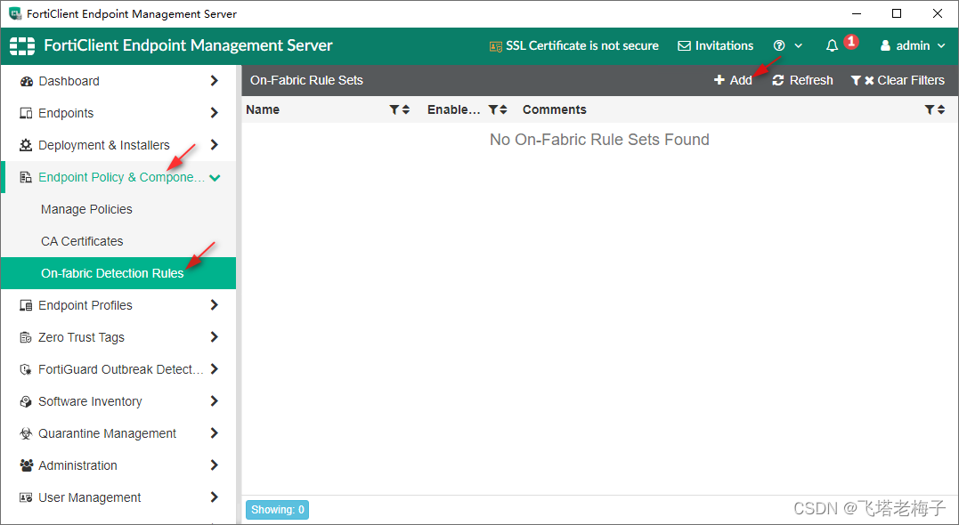Expand the Dashboard menu chevron

[214, 81]
